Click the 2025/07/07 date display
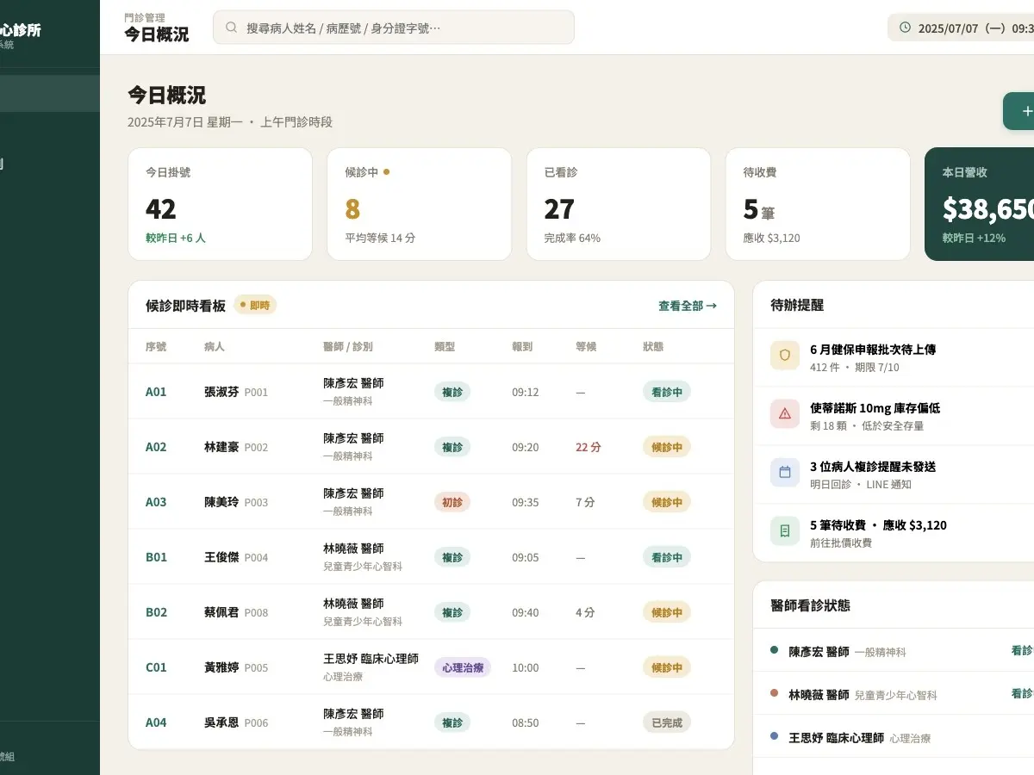This screenshot has height=775, width=1034. [x=962, y=28]
